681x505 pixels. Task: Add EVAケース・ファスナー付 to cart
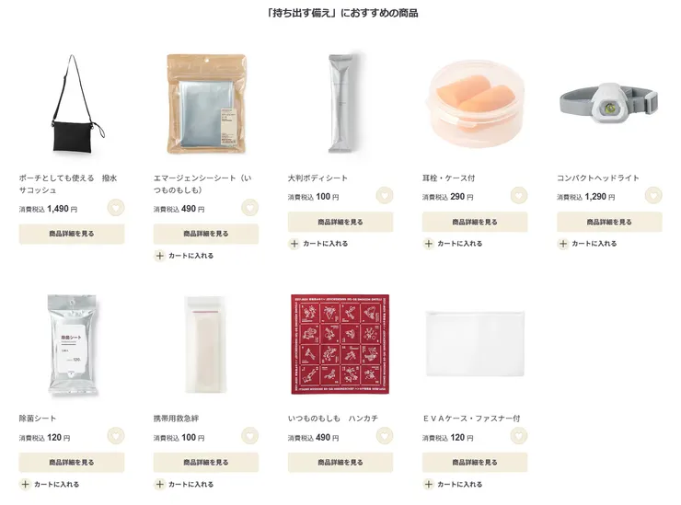click(x=453, y=484)
